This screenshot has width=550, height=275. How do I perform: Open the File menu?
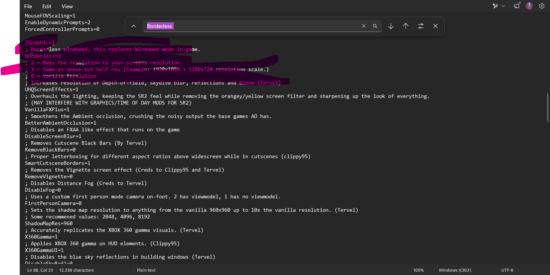click(28, 6)
